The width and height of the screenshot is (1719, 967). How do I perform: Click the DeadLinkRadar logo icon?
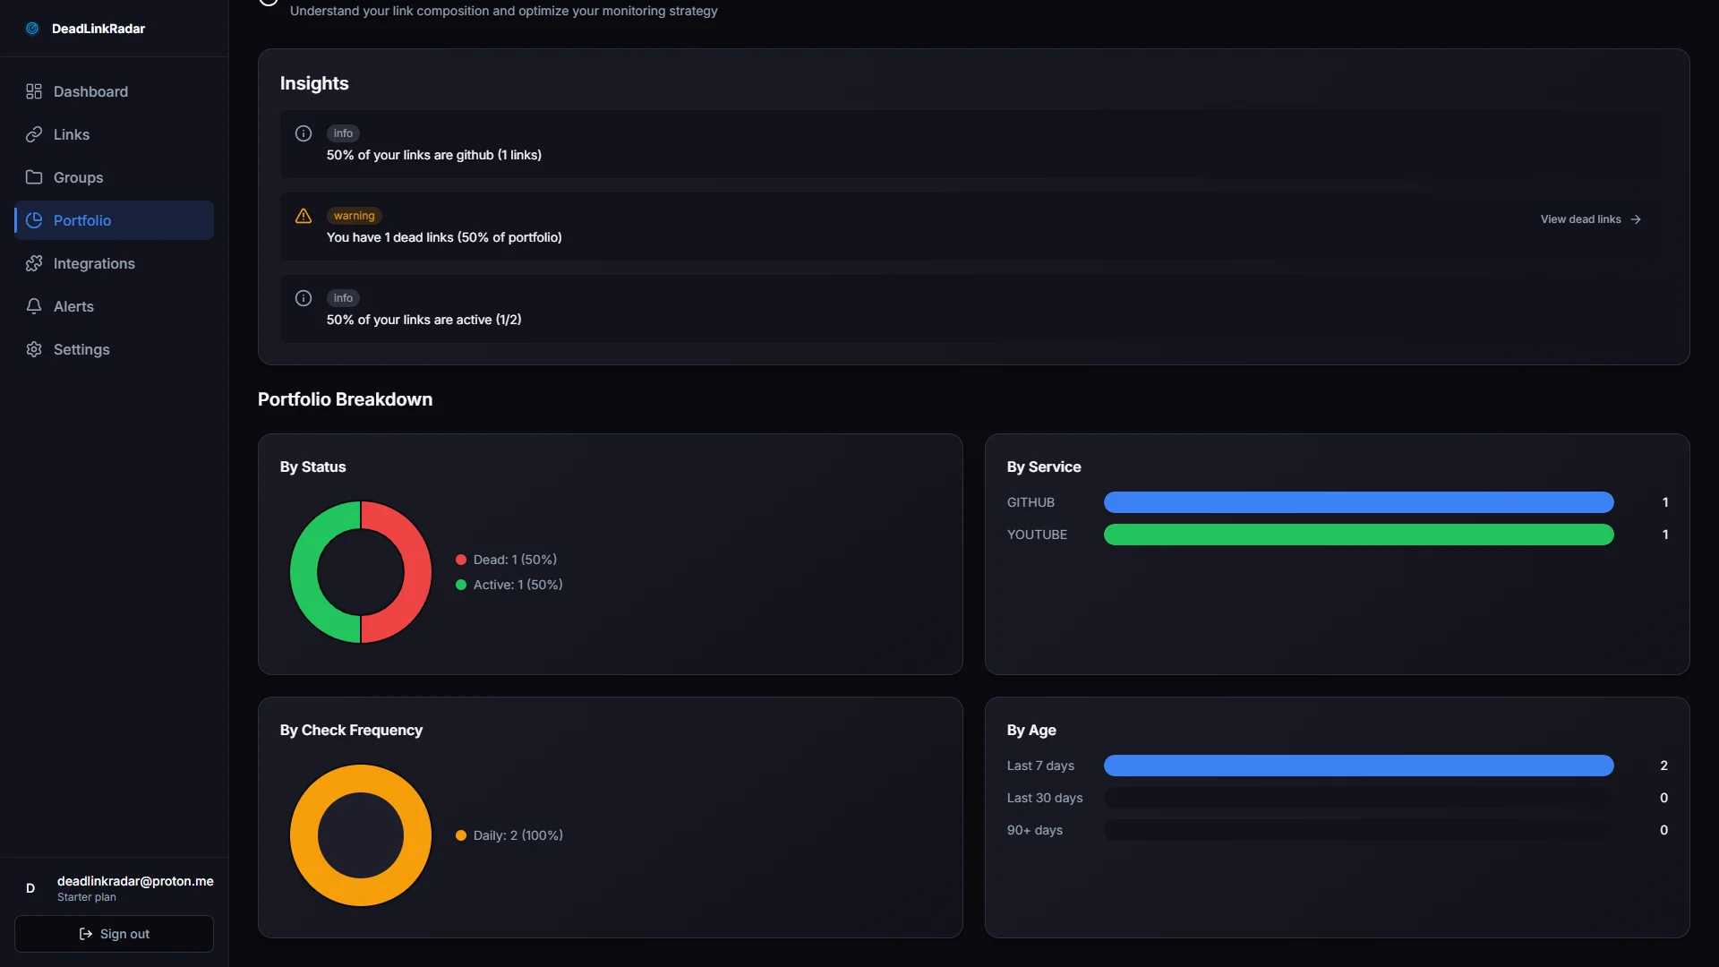[x=32, y=29]
